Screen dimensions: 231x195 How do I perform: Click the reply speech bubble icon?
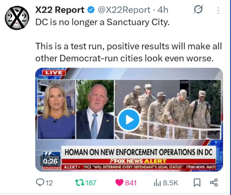40,182
